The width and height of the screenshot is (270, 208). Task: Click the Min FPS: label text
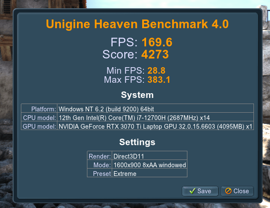[126, 71]
